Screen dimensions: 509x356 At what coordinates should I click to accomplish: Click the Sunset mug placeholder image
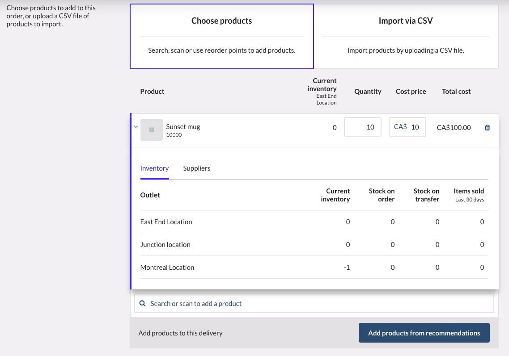[x=151, y=130]
